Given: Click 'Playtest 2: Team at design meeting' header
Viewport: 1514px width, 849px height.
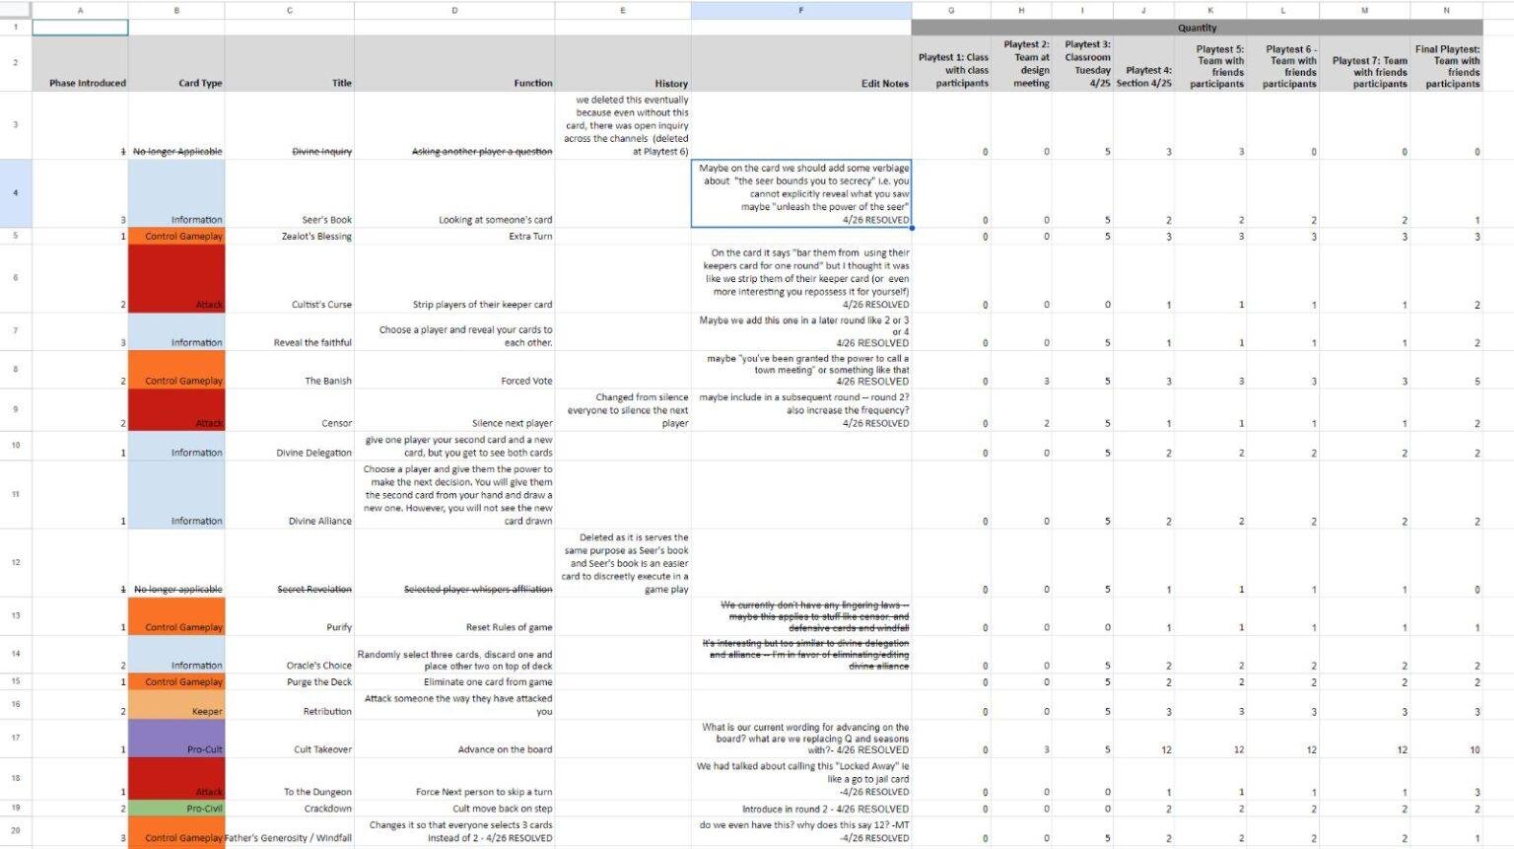Looking at the screenshot, I should coord(1021,63).
